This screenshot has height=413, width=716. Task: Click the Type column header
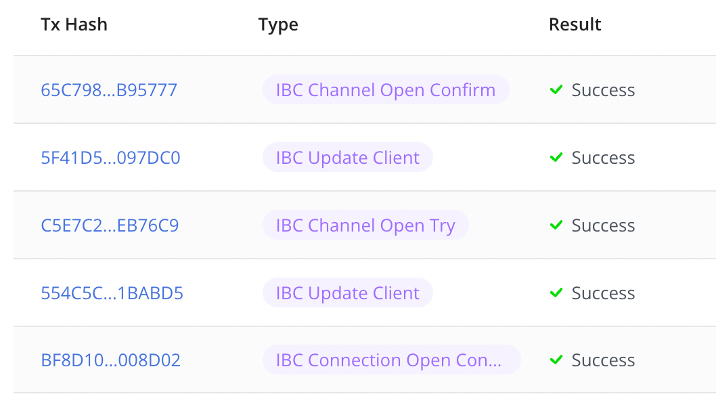pos(278,25)
